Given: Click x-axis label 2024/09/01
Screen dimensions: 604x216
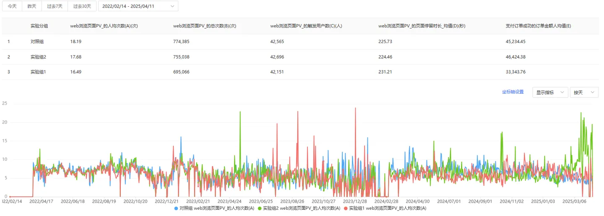Looking at the screenshot, I should pyautogui.click(x=481, y=201).
